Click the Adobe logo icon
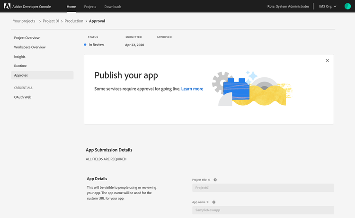Screen dimensions: 355x218 8,6
